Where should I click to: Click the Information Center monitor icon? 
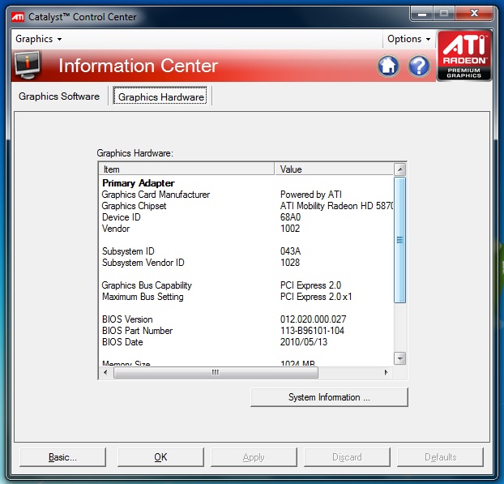(x=28, y=66)
